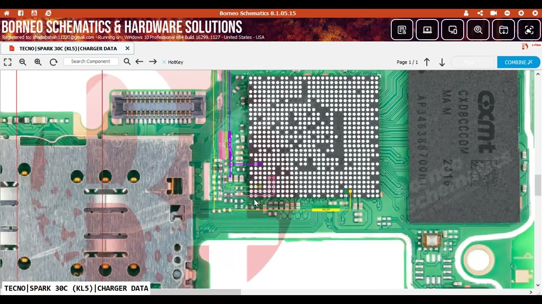Screen dimensions: 542x304
Task: Zoom in on the schematic view
Action: [38, 62]
